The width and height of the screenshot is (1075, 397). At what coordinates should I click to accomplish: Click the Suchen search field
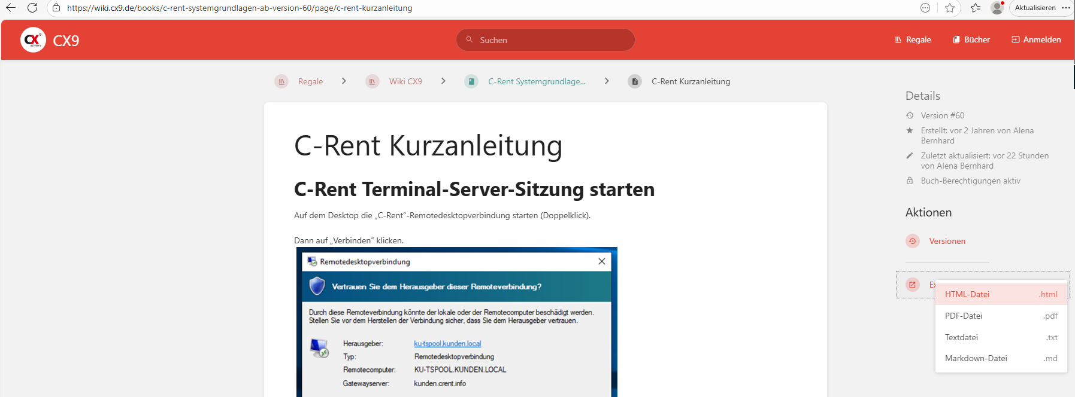coord(545,40)
